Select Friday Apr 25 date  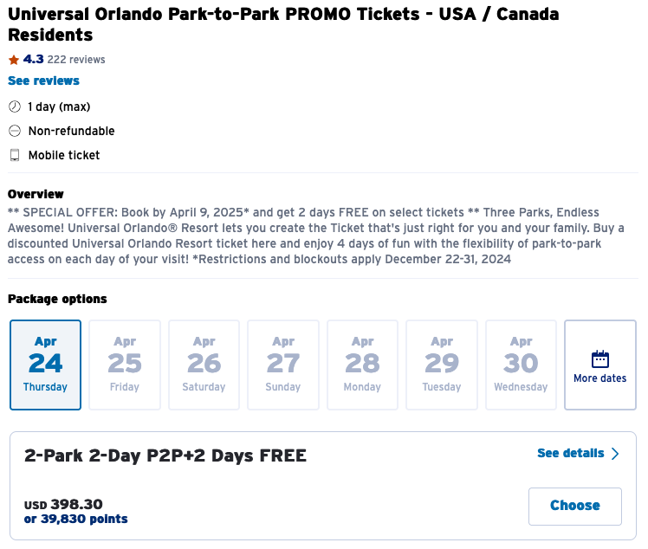(125, 365)
